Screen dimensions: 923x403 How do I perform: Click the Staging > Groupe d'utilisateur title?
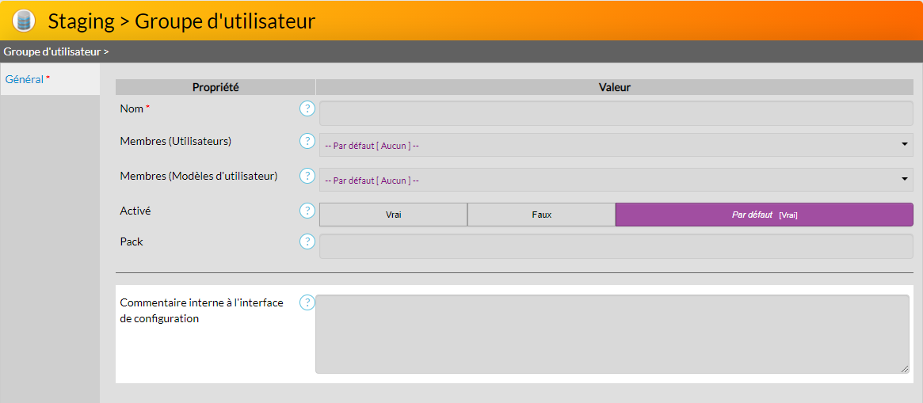(x=181, y=21)
